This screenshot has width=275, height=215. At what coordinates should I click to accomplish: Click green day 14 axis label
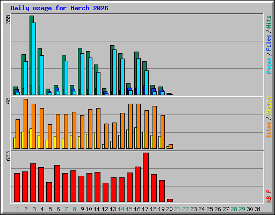coord(121,209)
